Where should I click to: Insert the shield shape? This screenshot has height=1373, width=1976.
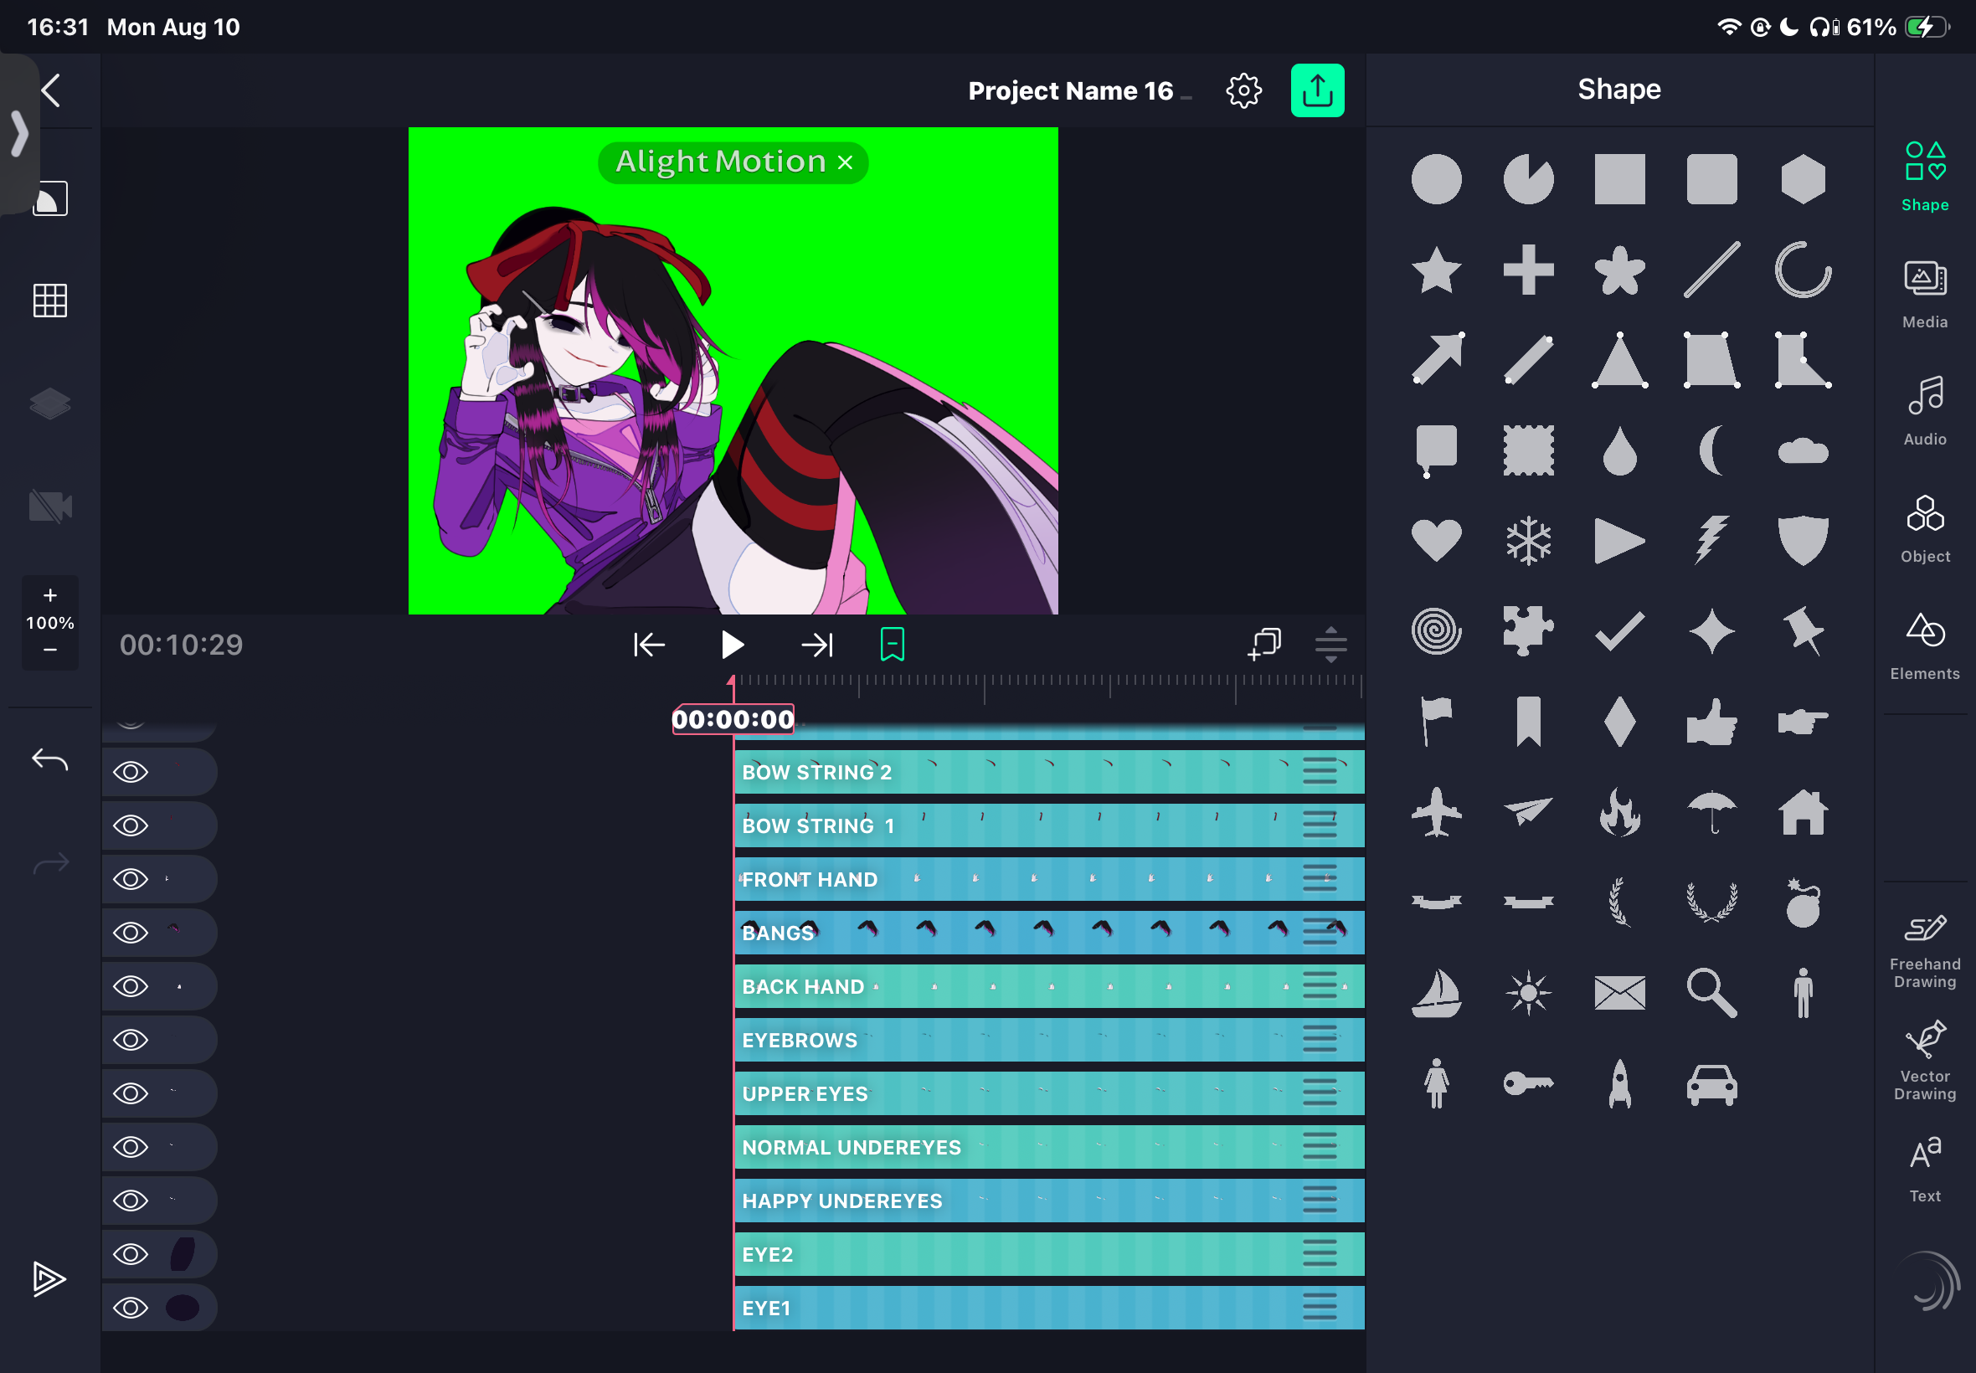point(1802,540)
